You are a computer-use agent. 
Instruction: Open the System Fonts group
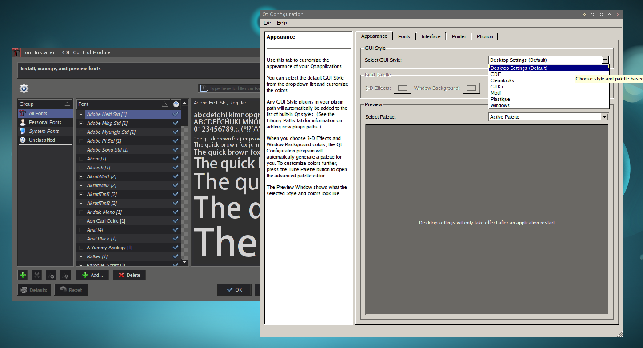tap(44, 131)
